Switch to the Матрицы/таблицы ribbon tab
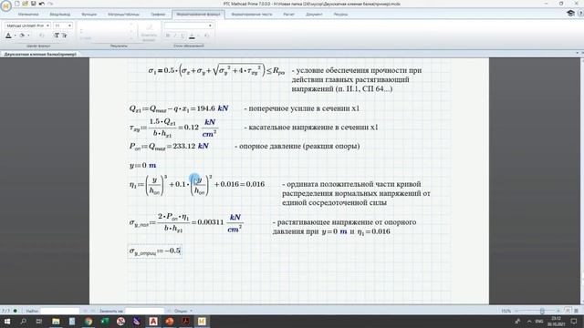The image size is (584, 328). point(124,15)
